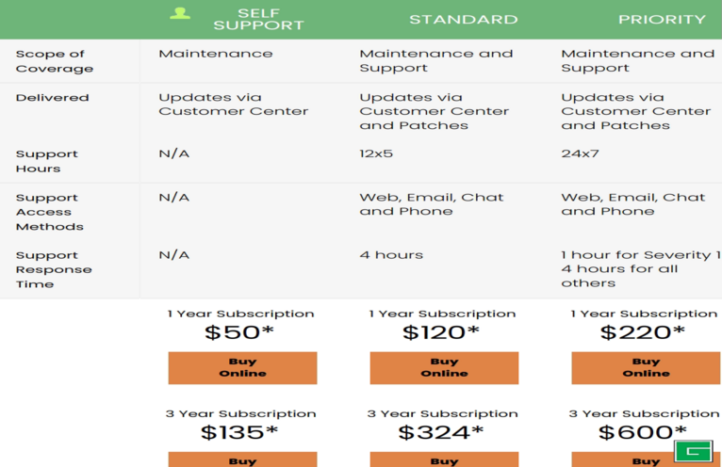Click the Support Access Methods row label

49,212
